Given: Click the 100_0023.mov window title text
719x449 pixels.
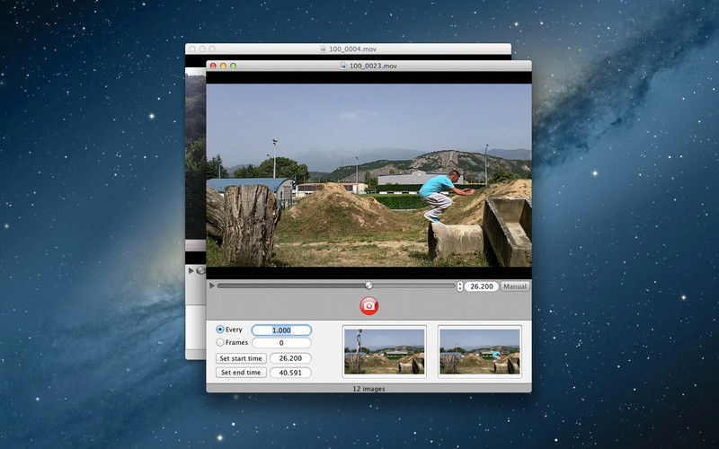Looking at the screenshot, I should (x=373, y=66).
